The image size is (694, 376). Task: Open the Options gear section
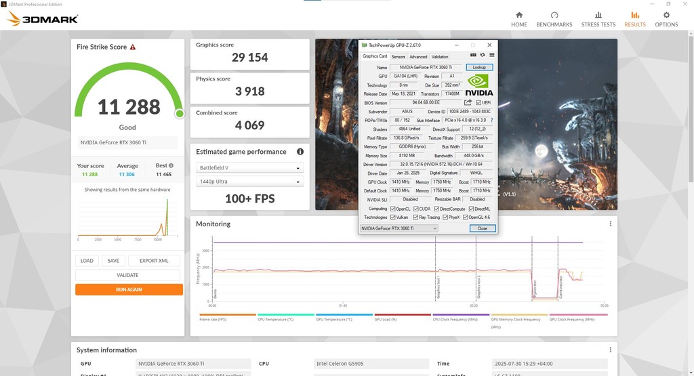pyautogui.click(x=666, y=20)
